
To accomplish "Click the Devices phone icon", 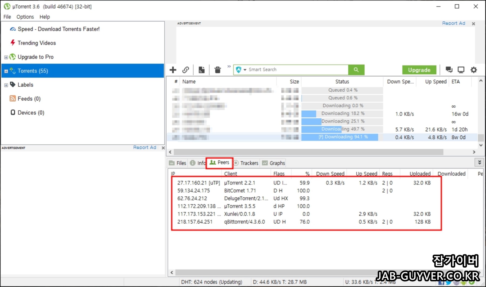I will [x=13, y=112].
